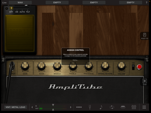
Task: Open the VINT. METAL LEAD preset list
Action: [15, 107]
